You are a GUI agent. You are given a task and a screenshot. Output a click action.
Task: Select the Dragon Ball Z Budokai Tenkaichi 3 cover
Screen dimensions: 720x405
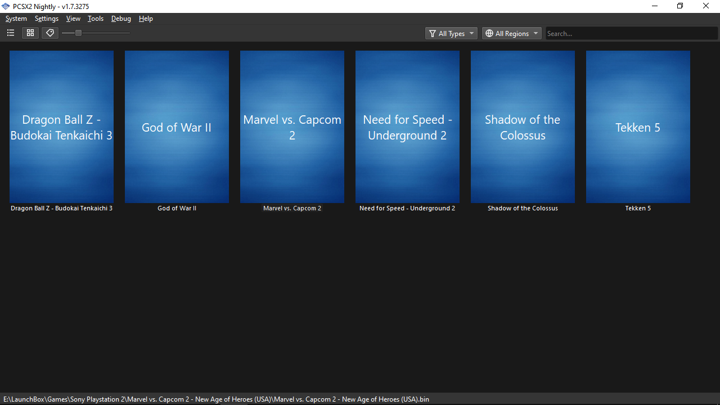click(61, 127)
